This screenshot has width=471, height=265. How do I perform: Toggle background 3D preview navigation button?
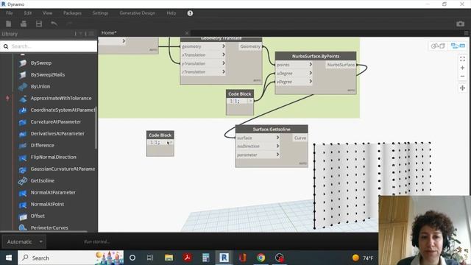click(438, 46)
